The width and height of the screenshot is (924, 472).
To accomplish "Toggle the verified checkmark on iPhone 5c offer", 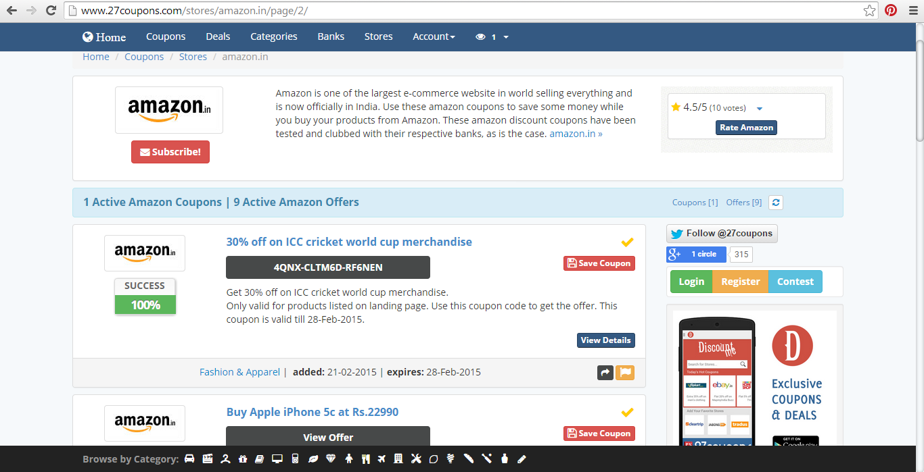I will (627, 412).
